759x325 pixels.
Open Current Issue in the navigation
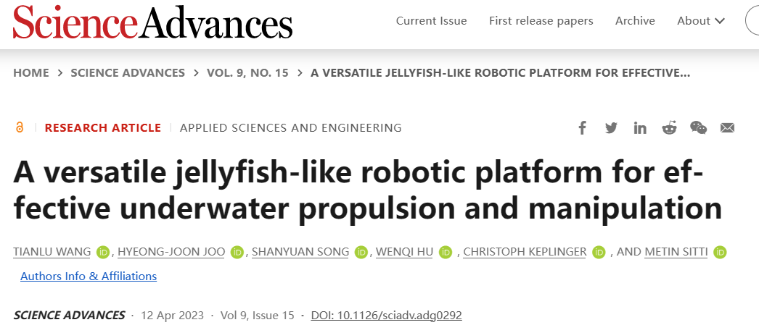click(431, 21)
